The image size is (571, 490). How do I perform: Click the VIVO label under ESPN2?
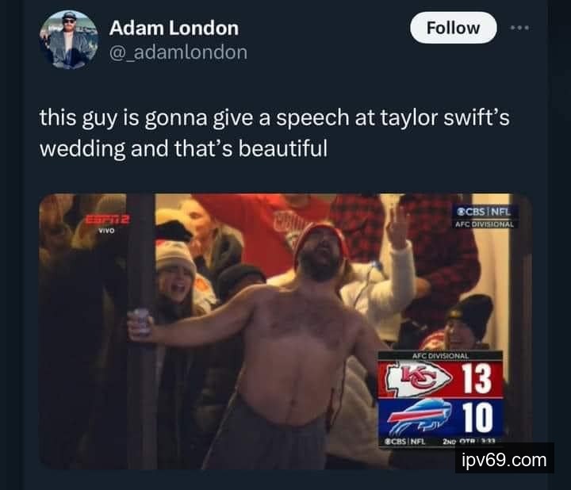[x=106, y=231]
